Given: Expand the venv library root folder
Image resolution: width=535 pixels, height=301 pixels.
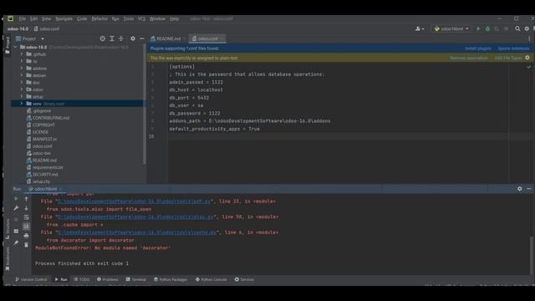Looking at the screenshot, I should click(22, 104).
